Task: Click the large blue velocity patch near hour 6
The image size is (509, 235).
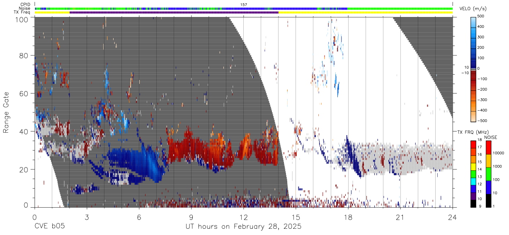Action: (137, 162)
